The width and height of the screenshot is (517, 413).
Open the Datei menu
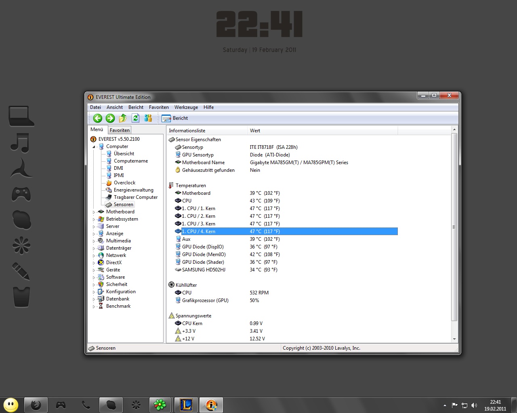[x=96, y=107]
